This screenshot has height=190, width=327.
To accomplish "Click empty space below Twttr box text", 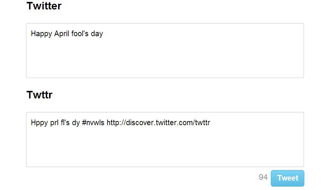I will coord(165,149).
